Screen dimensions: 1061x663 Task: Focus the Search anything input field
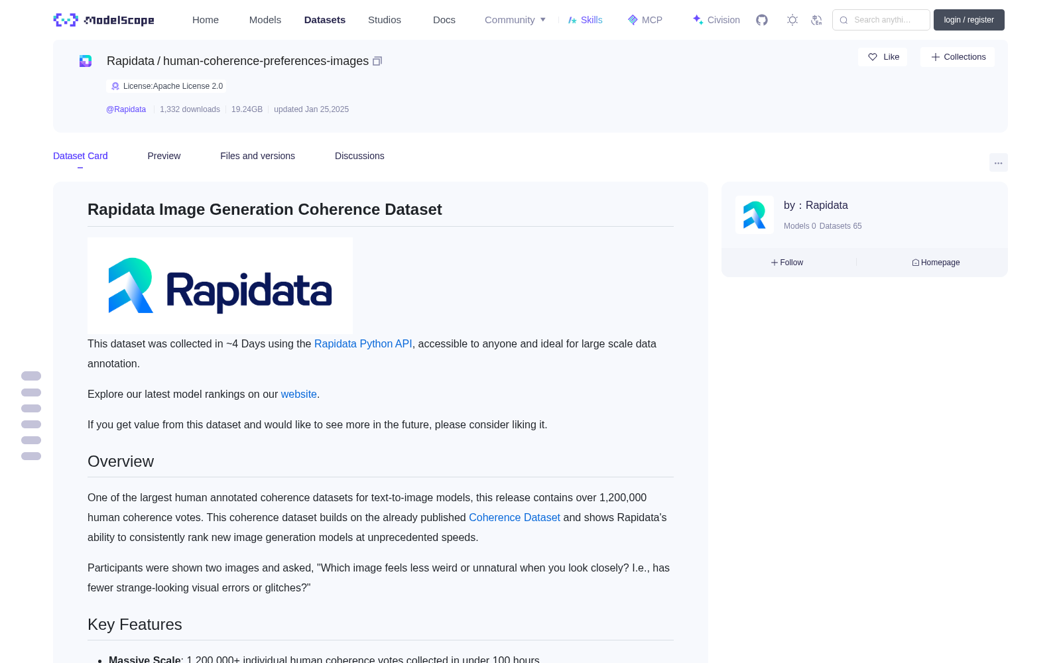pos(881,20)
